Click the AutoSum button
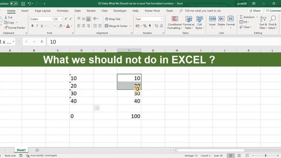The width and height of the screenshot is (281, 158). 247,17
